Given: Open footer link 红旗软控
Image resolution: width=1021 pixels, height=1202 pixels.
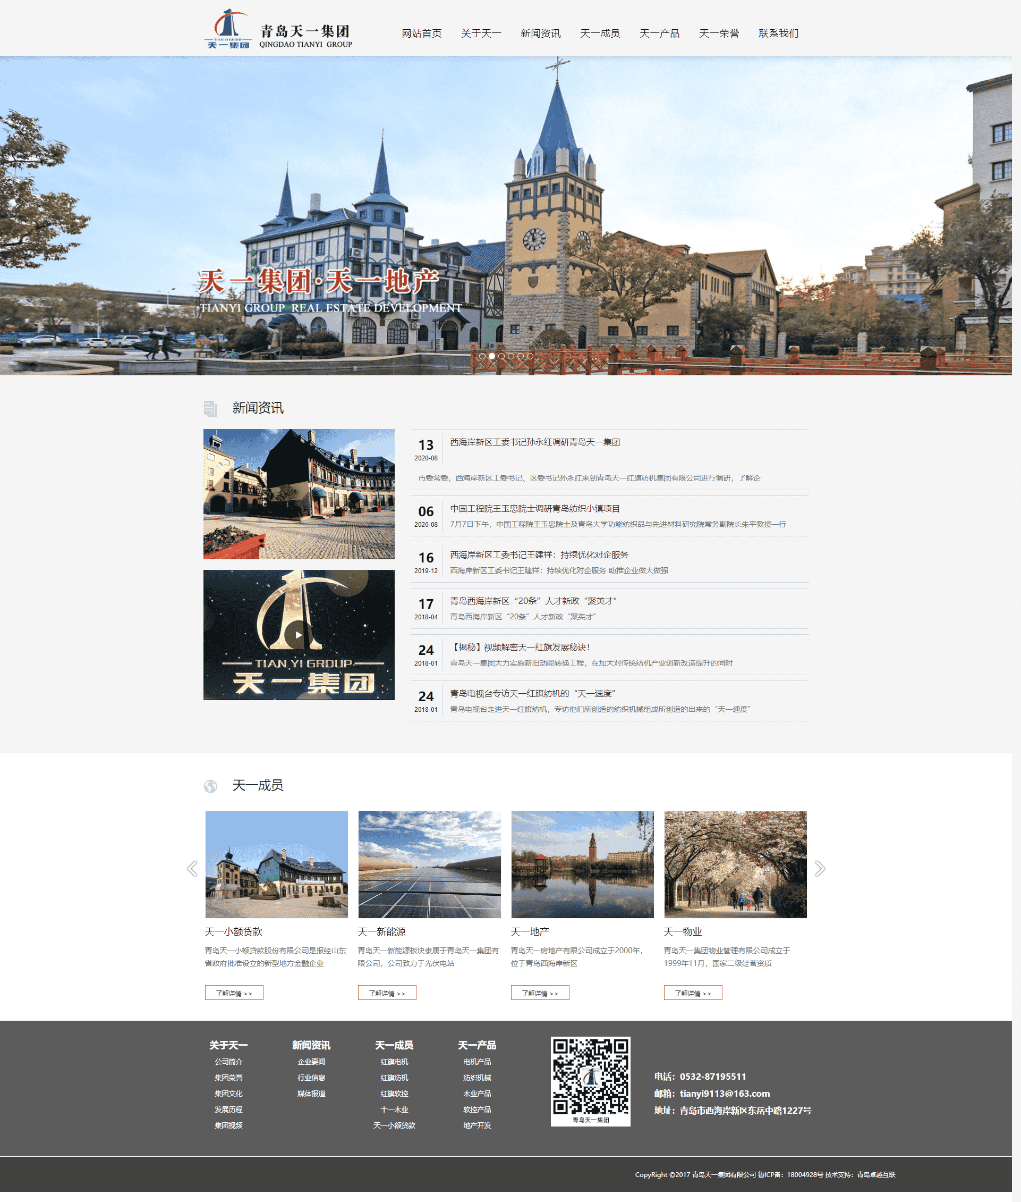Looking at the screenshot, I should tap(394, 1094).
